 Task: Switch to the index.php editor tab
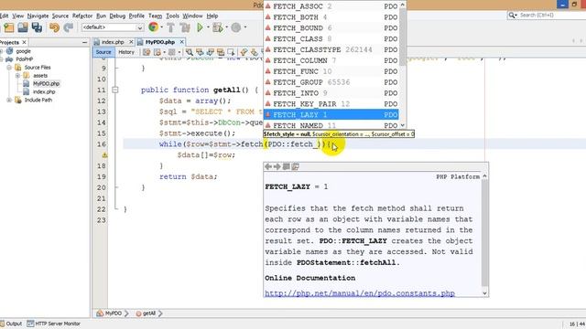coord(113,42)
